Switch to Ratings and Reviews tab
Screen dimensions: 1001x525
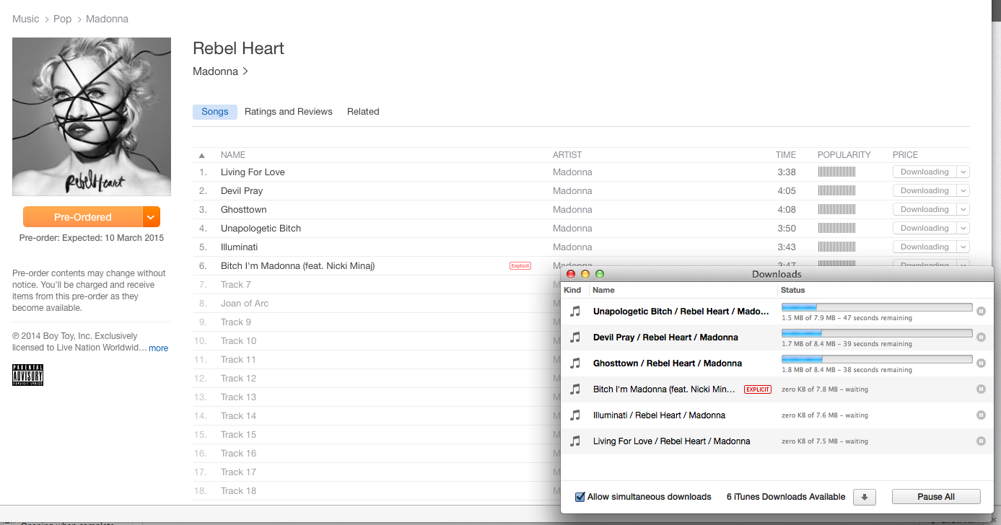click(x=288, y=112)
